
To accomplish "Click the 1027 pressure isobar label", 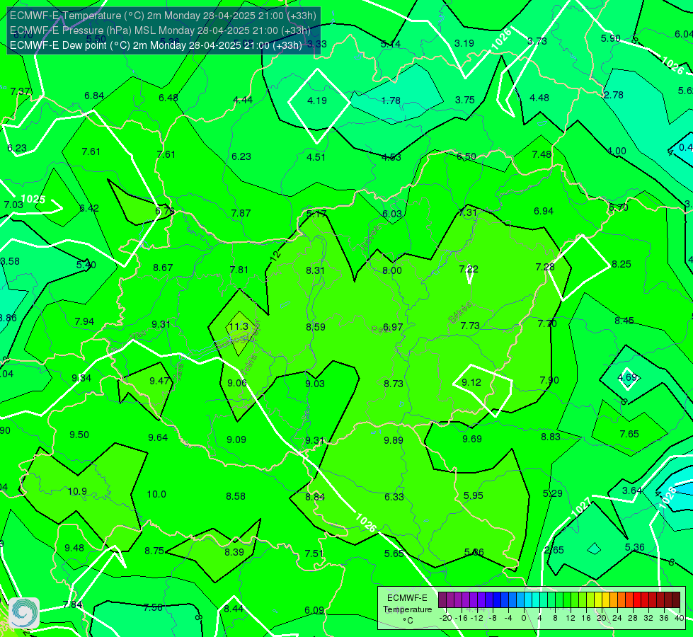I will tap(581, 506).
